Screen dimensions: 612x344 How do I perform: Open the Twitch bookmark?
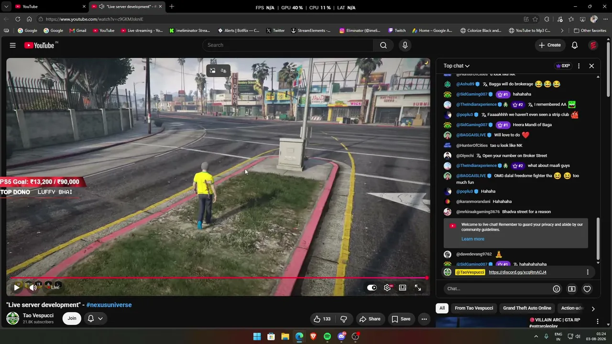click(x=397, y=31)
